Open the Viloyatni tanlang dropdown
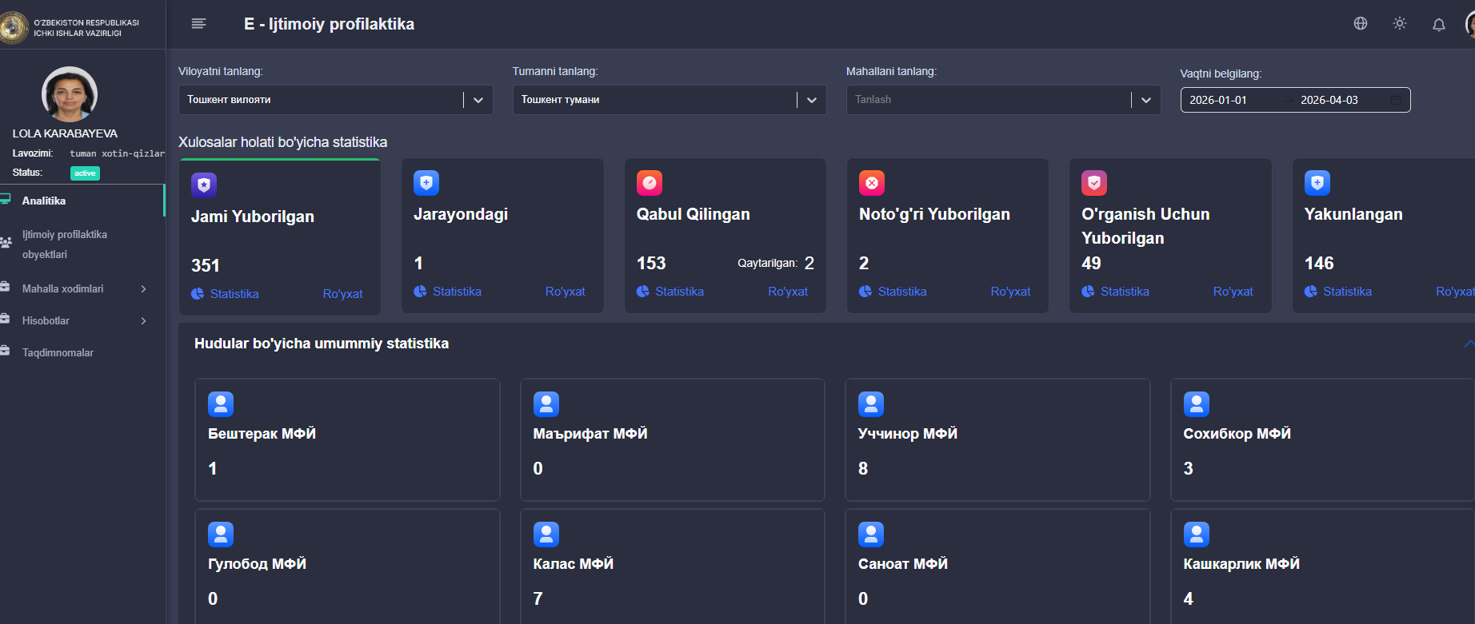The image size is (1475, 624). [x=336, y=100]
